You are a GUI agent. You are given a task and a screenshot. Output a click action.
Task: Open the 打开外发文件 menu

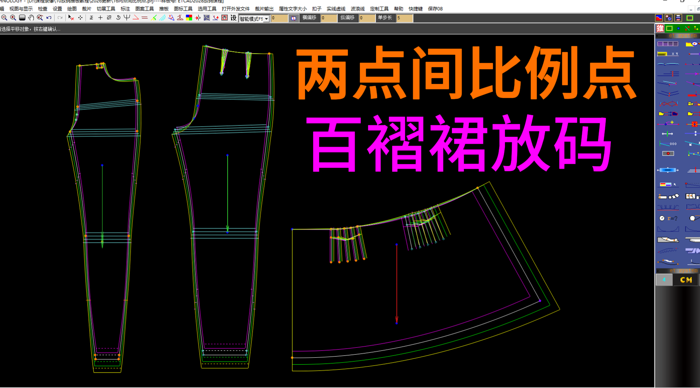coord(235,8)
